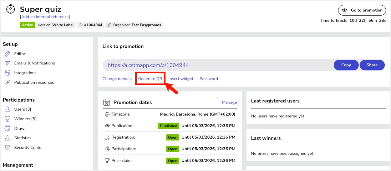Click the Go to promotion button
This screenshot has height=171, width=391.
[x=363, y=10]
